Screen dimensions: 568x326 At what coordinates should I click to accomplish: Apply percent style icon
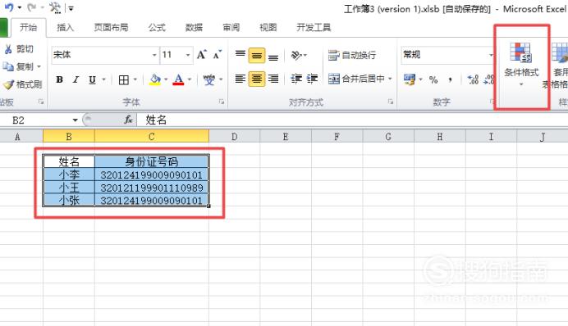(x=433, y=79)
